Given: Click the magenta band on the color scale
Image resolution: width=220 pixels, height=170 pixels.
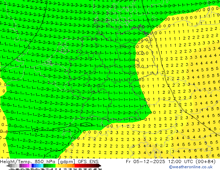Looking at the screenshot, I should pyautogui.click(x=28, y=165).
